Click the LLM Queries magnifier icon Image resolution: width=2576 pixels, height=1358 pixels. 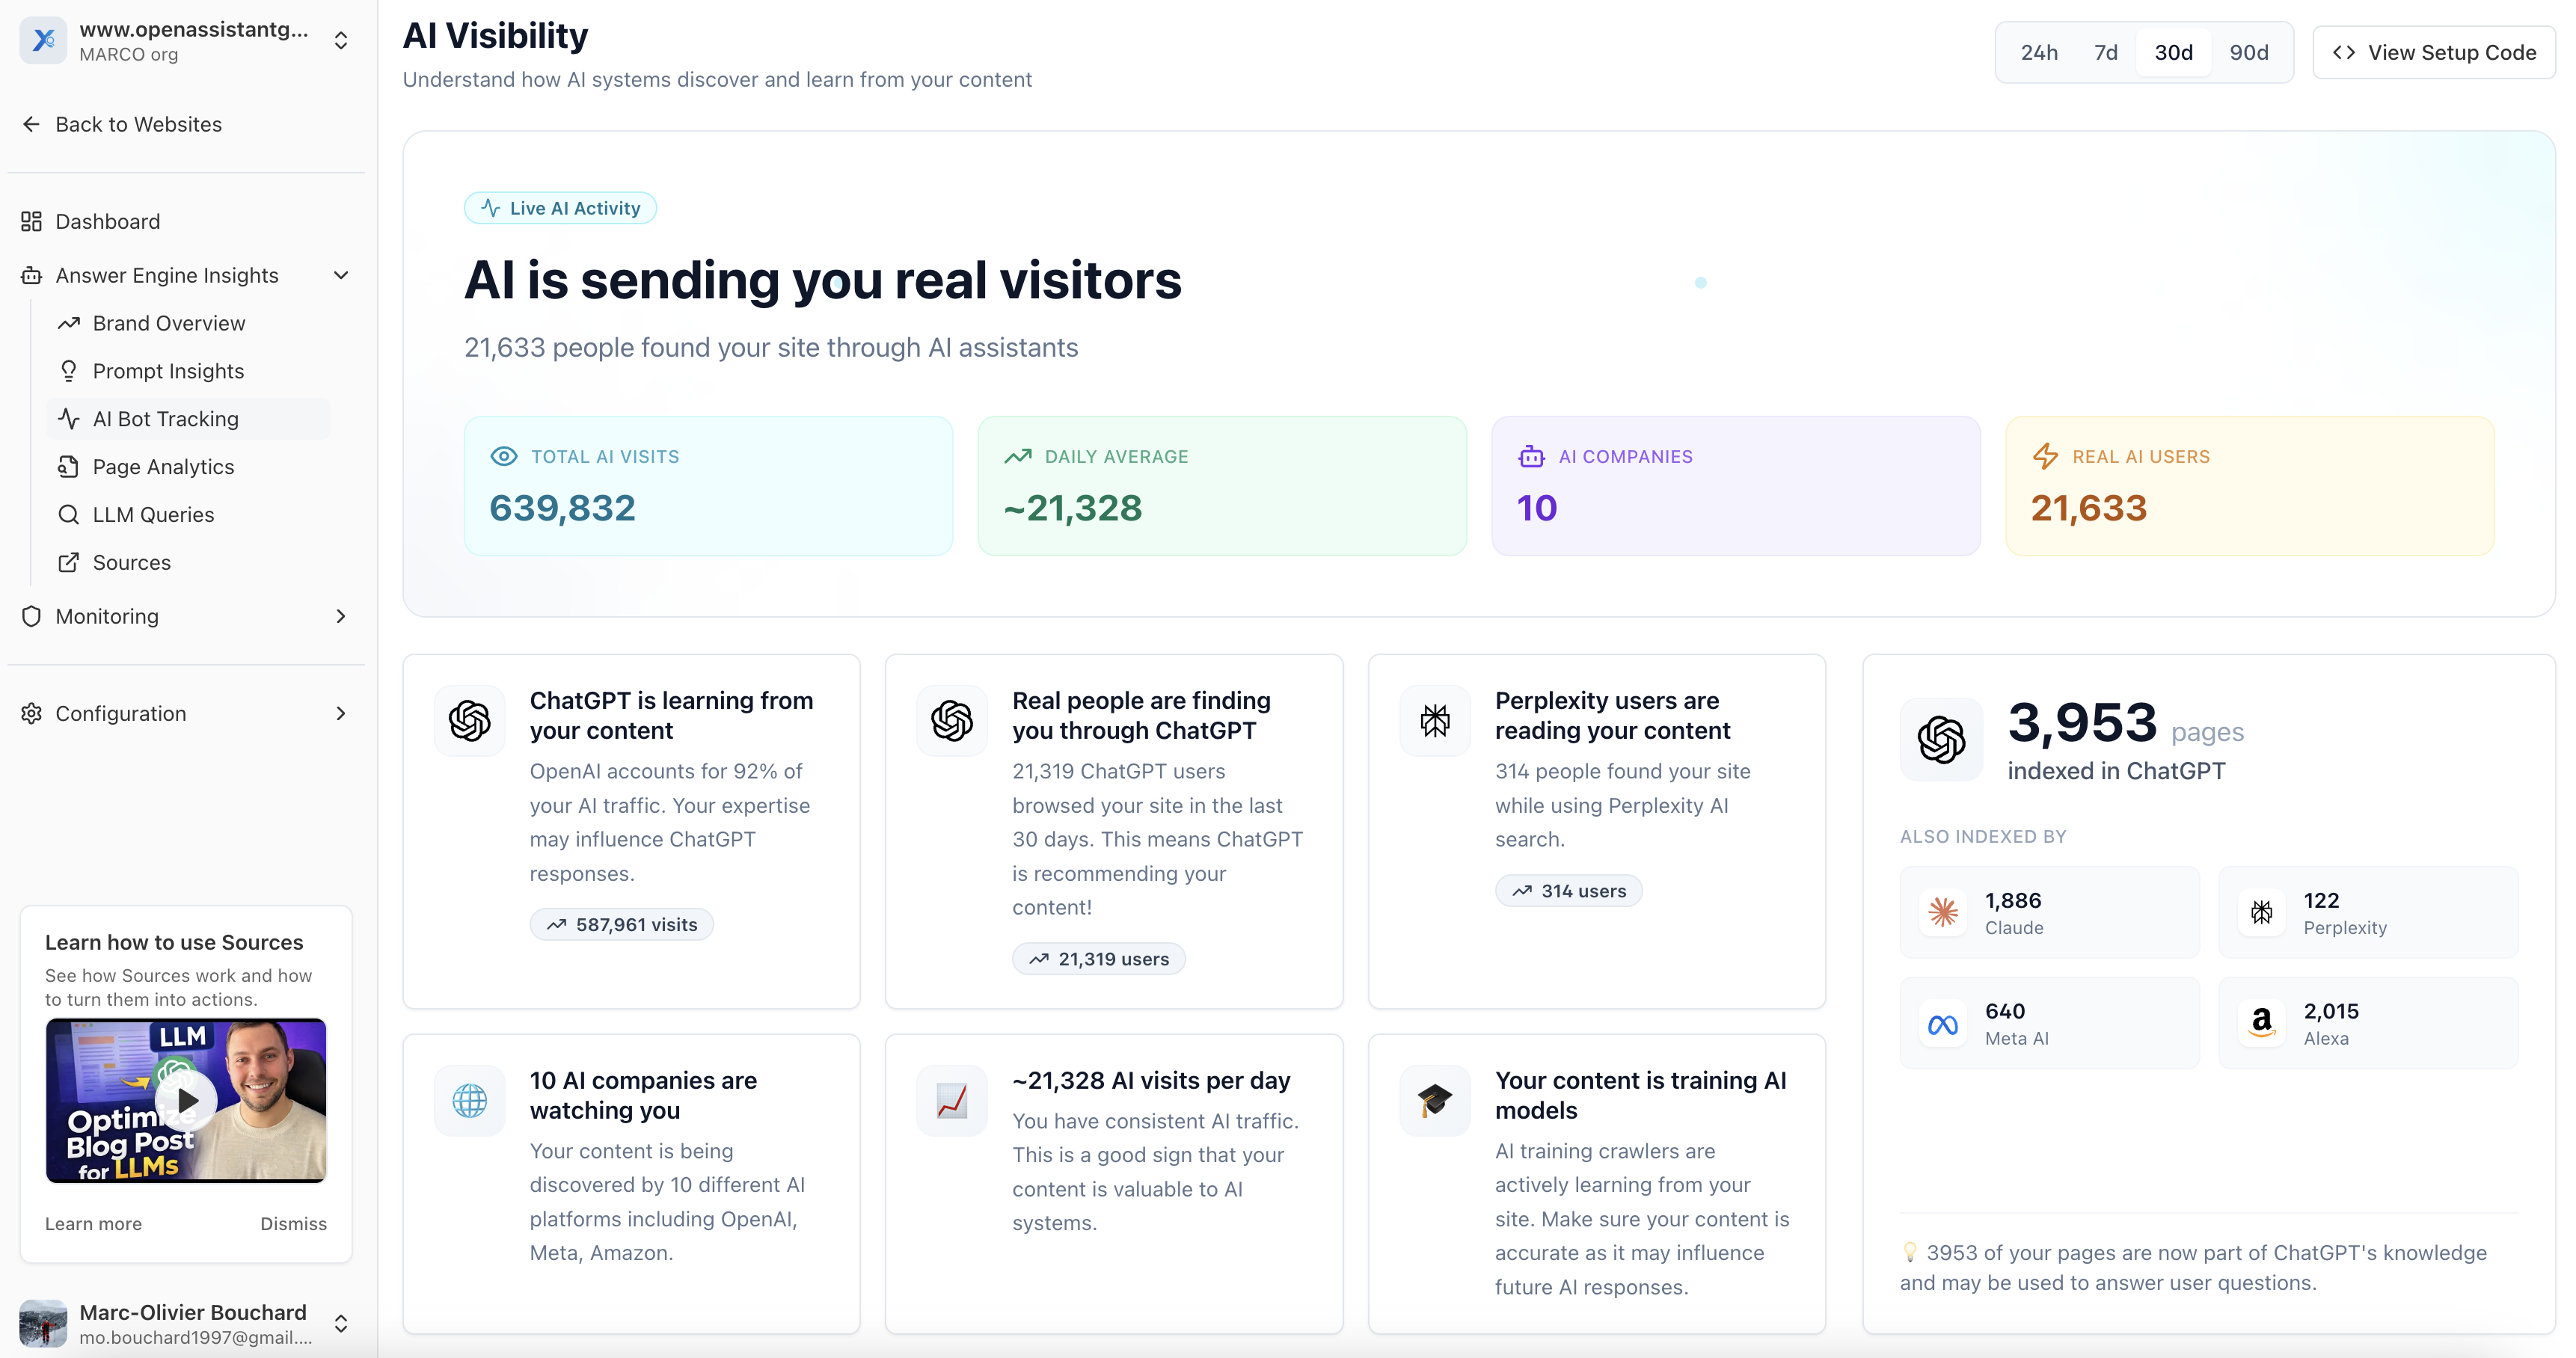68,515
